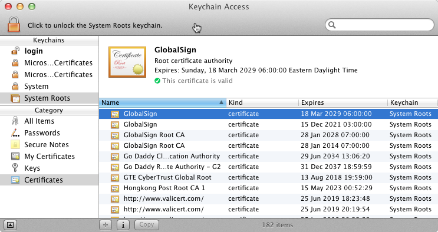Click the pencil icon next to Passwords
The width and height of the screenshot is (438, 232).
point(15,133)
